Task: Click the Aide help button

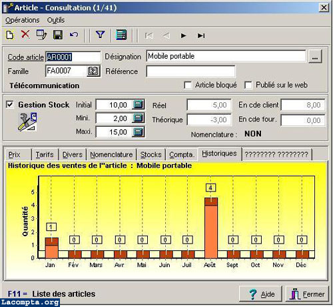Action: click(x=260, y=294)
